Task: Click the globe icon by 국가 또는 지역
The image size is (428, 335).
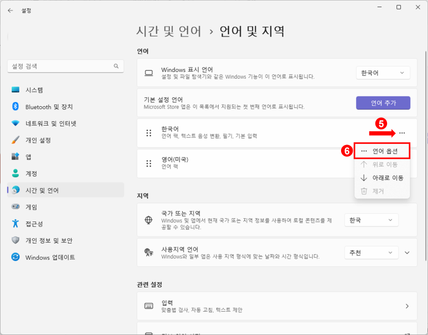Action: [x=149, y=220]
